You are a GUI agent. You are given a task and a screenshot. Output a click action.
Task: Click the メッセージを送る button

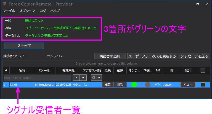pyautogui.click(x=194, y=56)
